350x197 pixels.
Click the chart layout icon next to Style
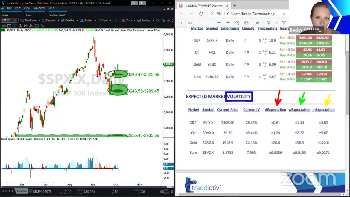117,21
